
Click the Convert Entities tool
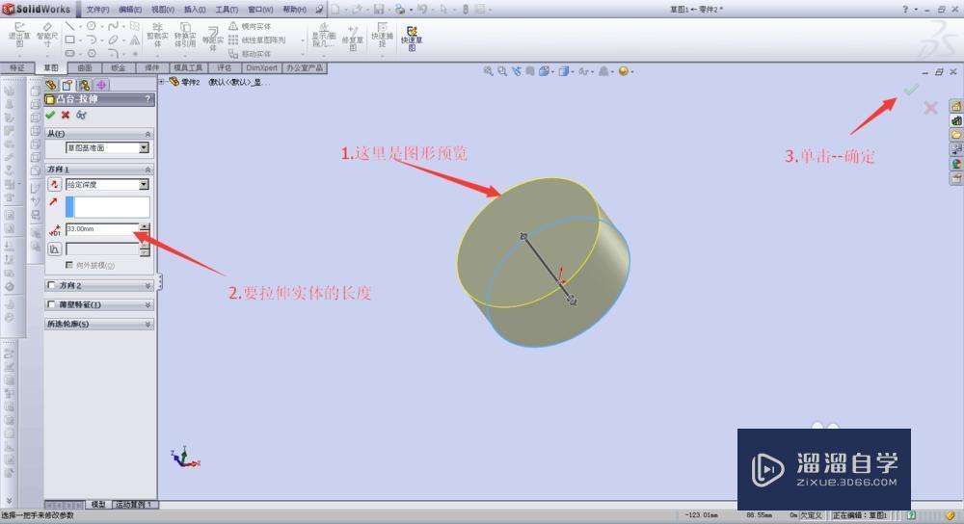pyautogui.click(x=185, y=35)
